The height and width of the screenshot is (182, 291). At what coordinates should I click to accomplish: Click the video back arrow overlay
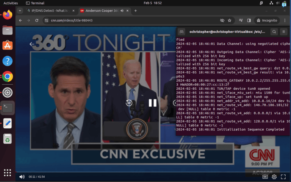(x=32, y=44)
